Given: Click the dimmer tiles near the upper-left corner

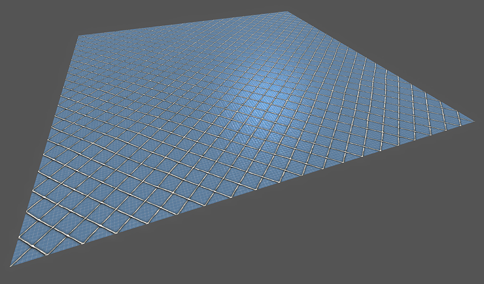Looking at the screenshot, I should coord(93,50).
